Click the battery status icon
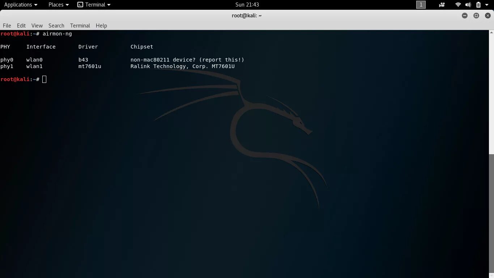 coord(478,5)
